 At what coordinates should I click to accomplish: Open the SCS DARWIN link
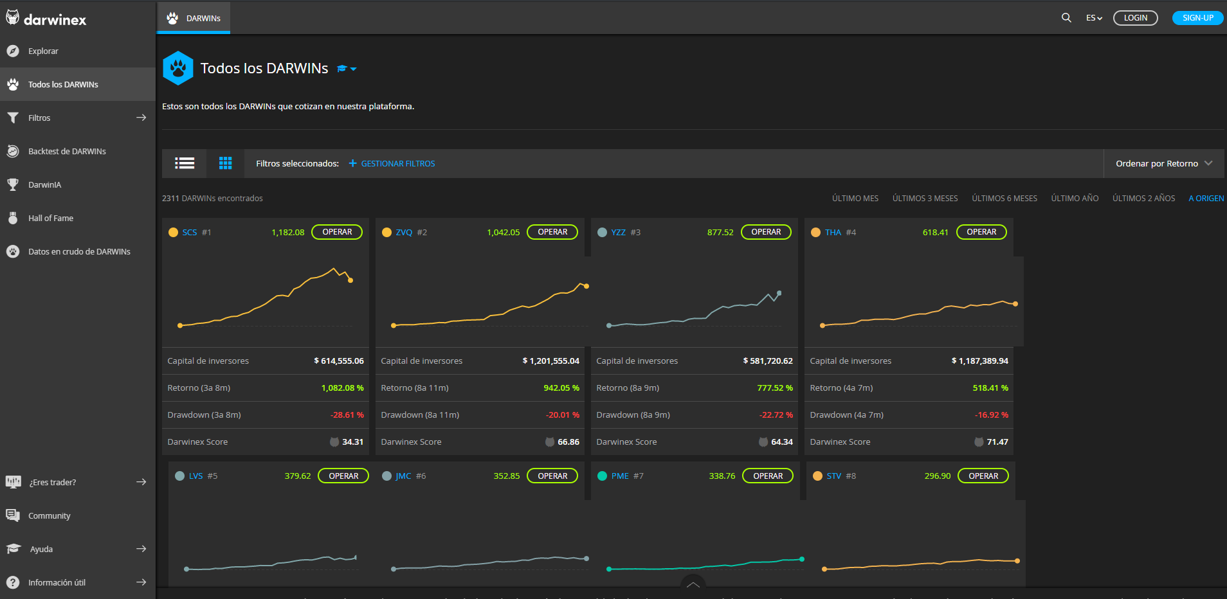pyautogui.click(x=190, y=232)
